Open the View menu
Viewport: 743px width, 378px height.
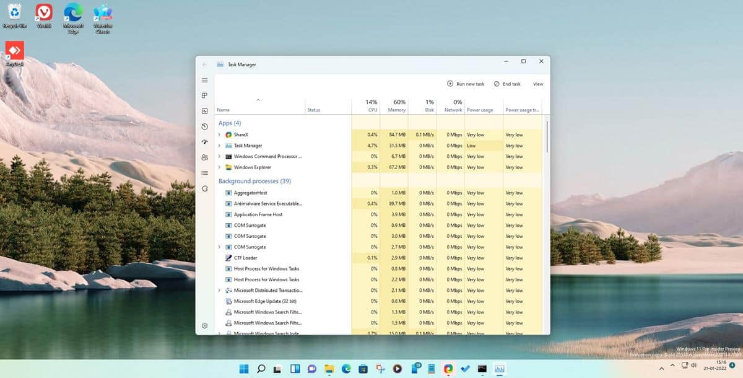(537, 84)
